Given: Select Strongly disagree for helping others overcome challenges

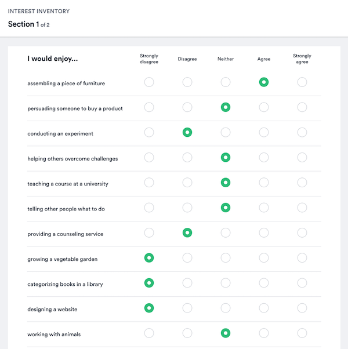Looking at the screenshot, I should click(149, 158).
